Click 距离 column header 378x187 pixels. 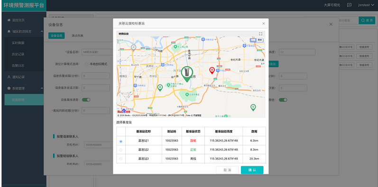click(x=254, y=132)
